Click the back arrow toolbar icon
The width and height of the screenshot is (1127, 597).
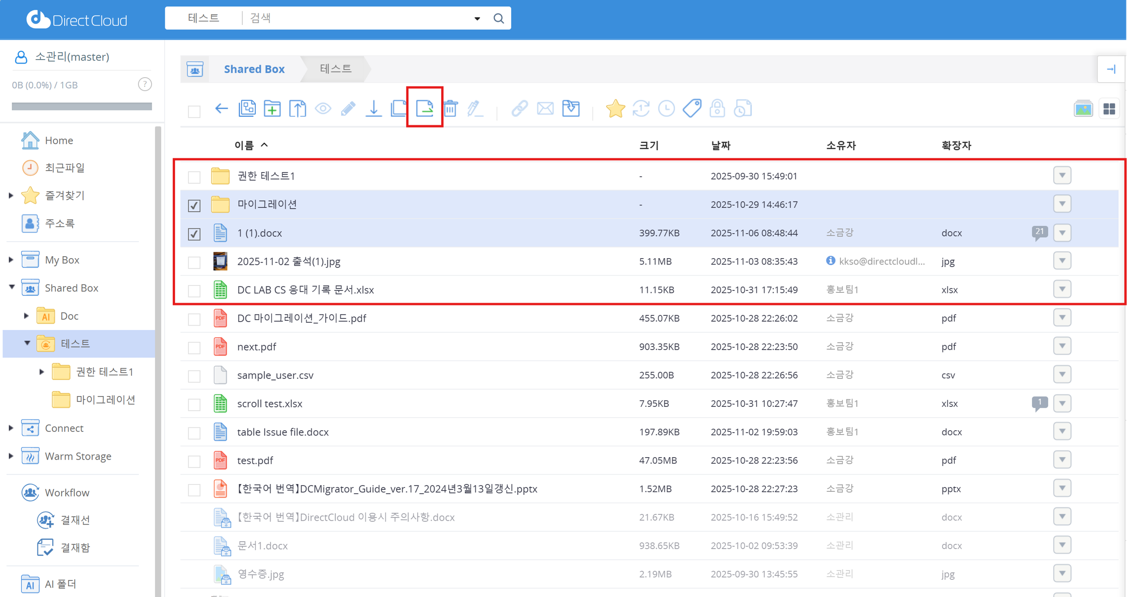point(222,108)
